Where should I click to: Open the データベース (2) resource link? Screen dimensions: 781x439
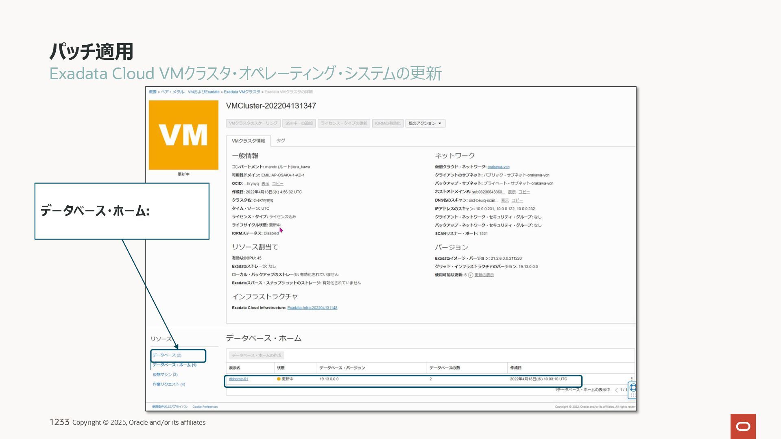coord(167,355)
